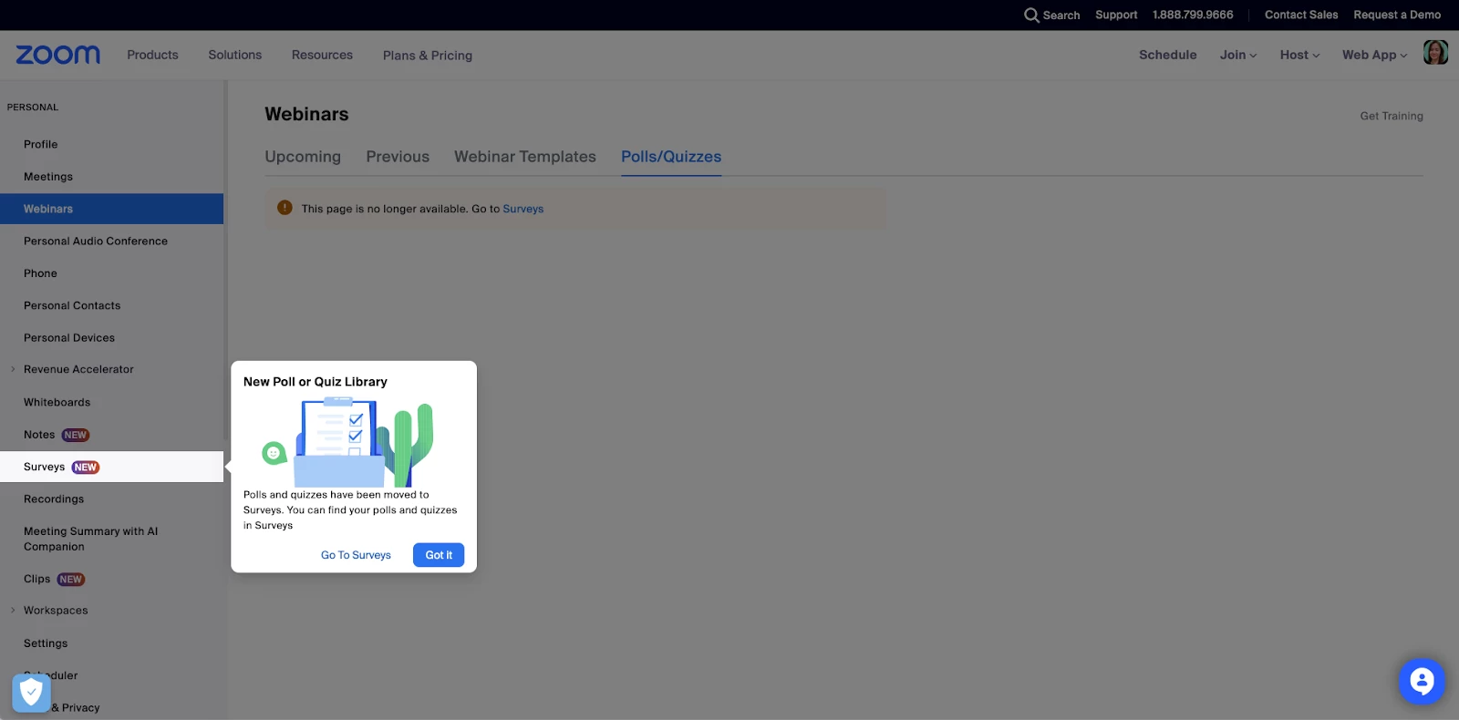
Task: Open the Join dropdown
Action: pos(1237,55)
